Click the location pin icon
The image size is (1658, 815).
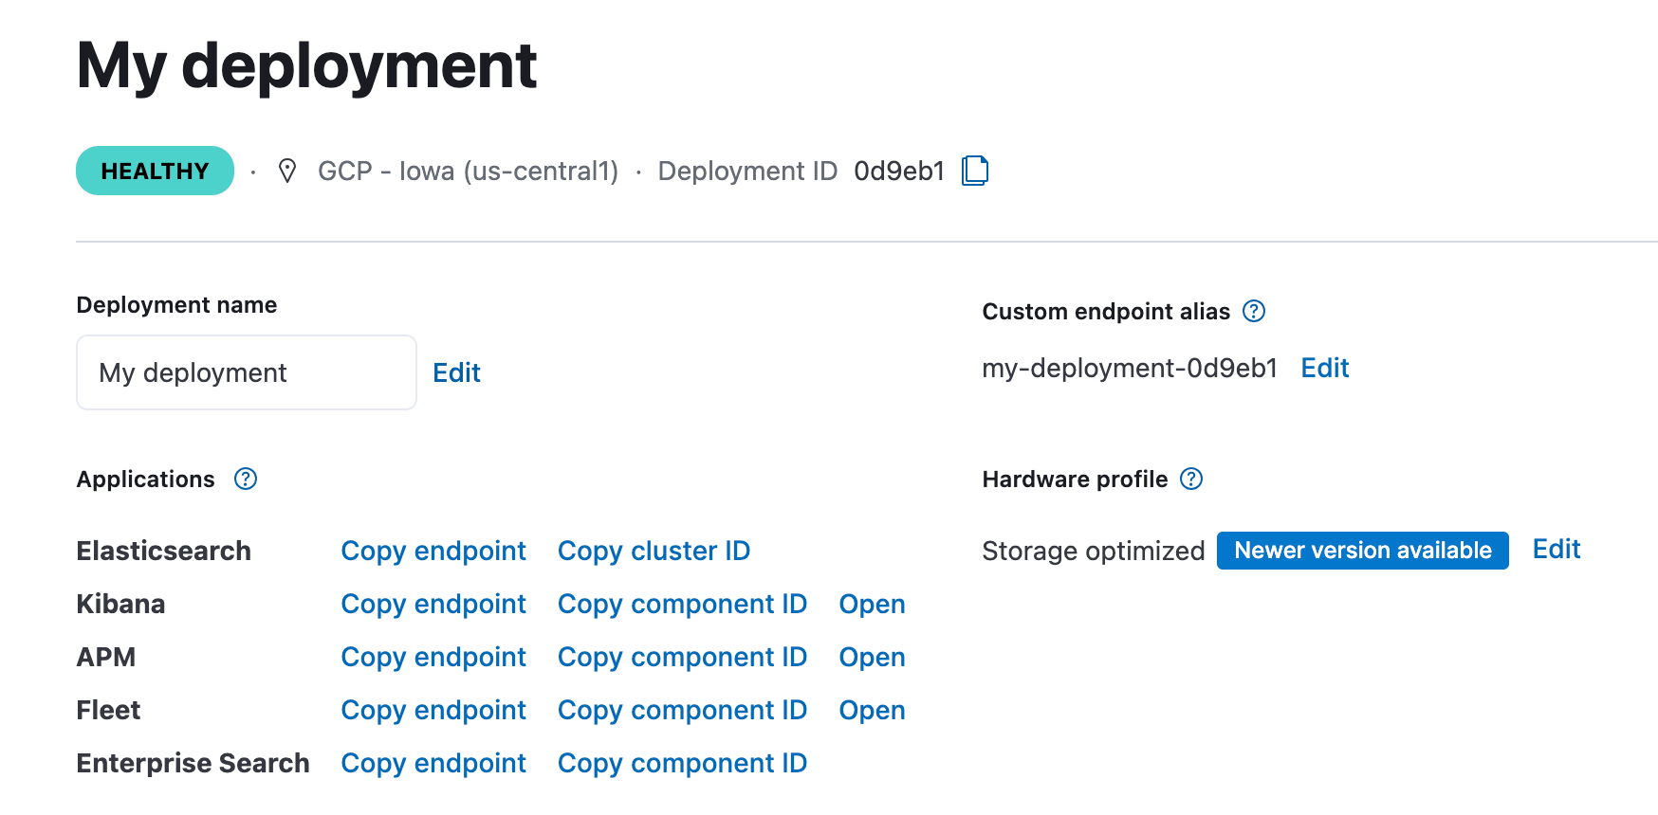286,171
